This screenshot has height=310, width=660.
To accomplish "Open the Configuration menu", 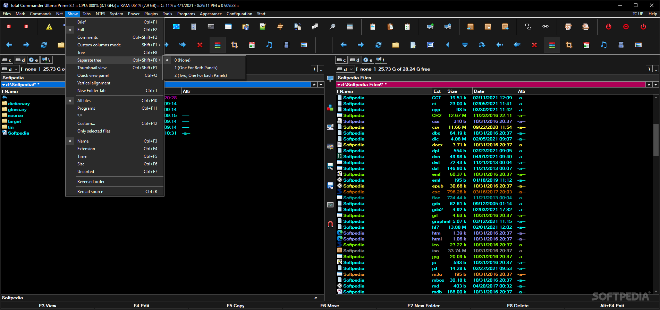I will tap(239, 14).
